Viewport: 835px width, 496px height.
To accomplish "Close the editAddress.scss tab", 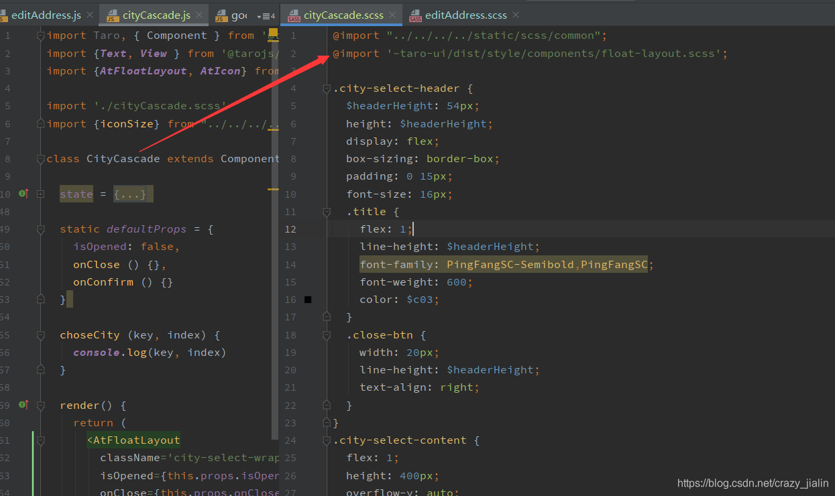I will tap(515, 15).
